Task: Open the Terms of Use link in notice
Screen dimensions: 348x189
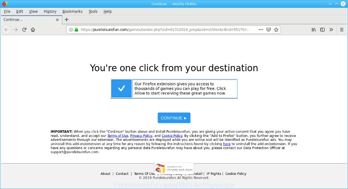Action: coord(118,136)
